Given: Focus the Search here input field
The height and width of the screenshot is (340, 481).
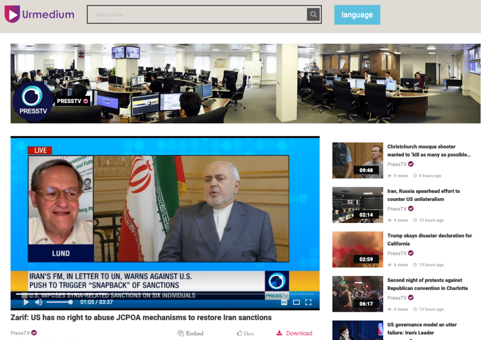Looking at the screenshot, I should coord(197,15).
